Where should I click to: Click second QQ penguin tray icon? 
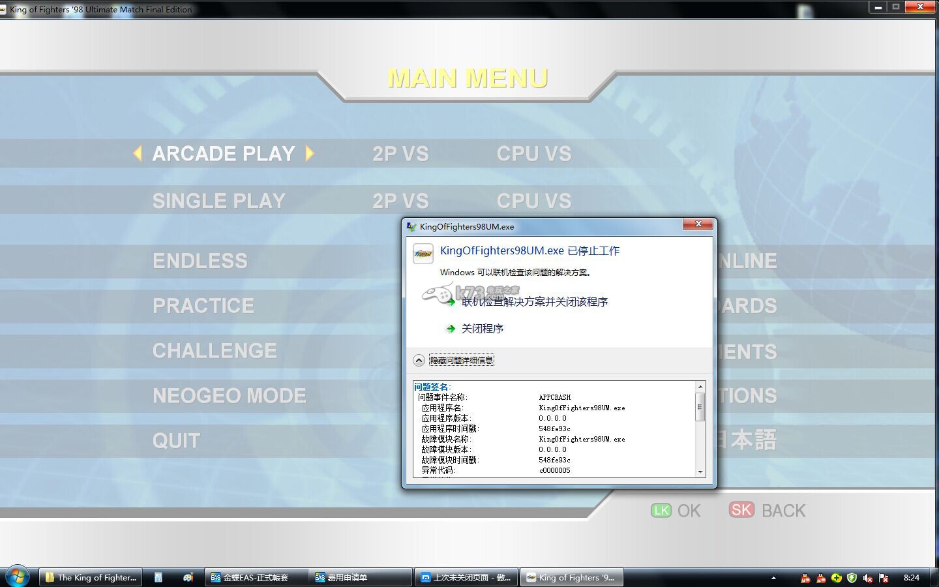821,578
